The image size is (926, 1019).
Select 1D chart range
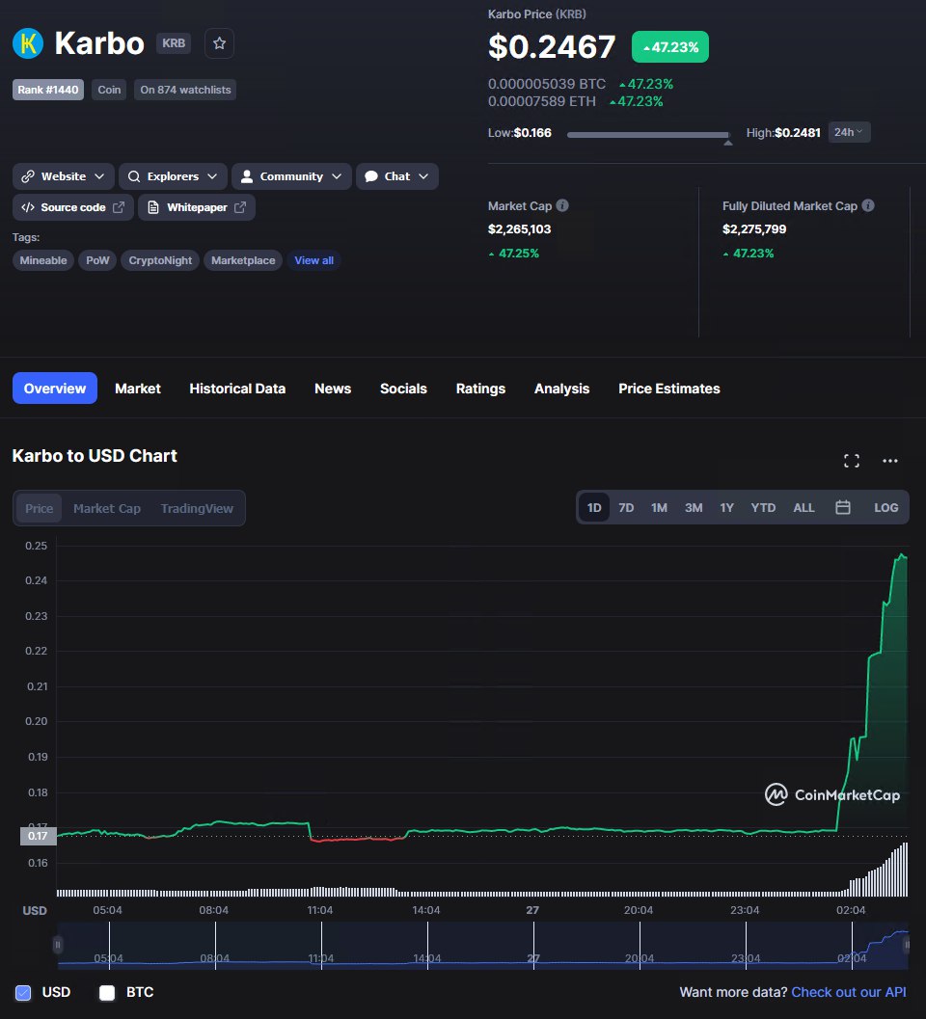click(594, 507)
